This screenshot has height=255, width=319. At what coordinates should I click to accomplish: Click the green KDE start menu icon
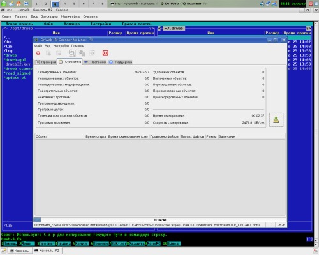tap(4, 3)
